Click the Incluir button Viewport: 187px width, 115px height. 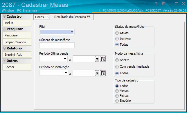tap(17, 23)
